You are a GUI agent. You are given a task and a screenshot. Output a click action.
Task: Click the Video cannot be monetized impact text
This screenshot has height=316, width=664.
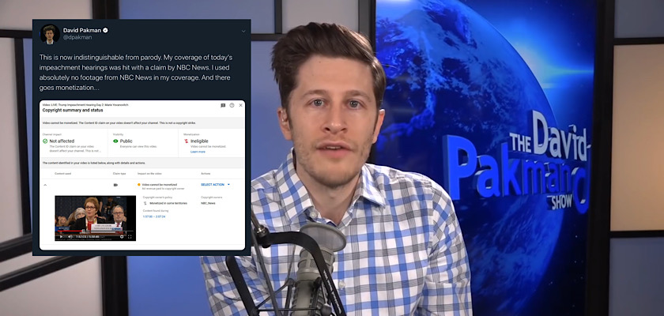[x=159, y=185]
